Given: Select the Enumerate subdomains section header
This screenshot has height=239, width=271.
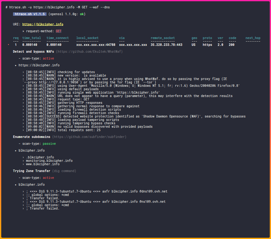Looking at the screenshot, I should point(32,137).
